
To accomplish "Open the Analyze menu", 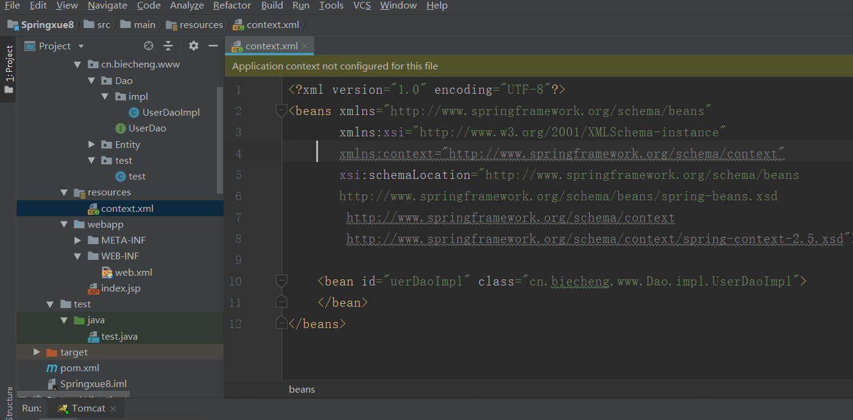I will [x=187, y=5].
